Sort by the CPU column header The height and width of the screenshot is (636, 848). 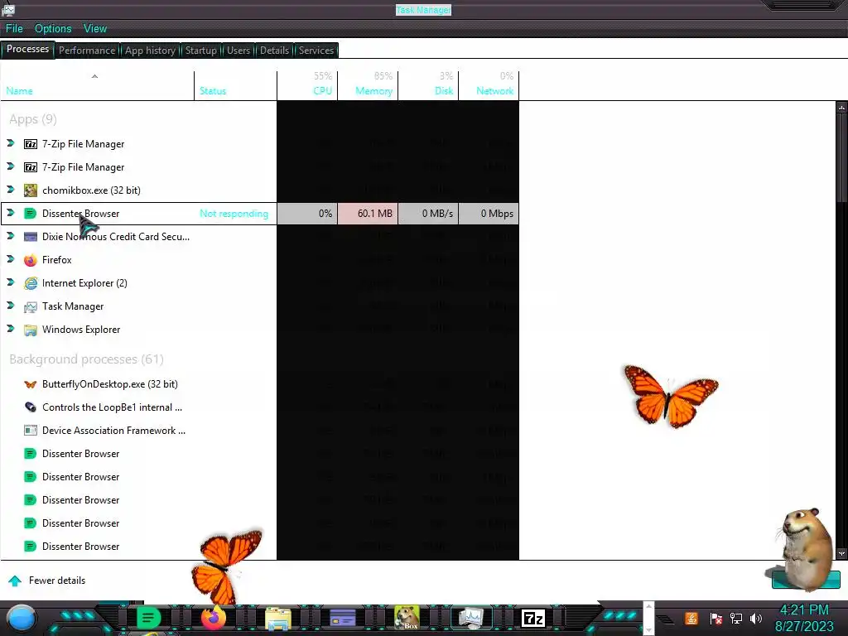pos(307,85)
